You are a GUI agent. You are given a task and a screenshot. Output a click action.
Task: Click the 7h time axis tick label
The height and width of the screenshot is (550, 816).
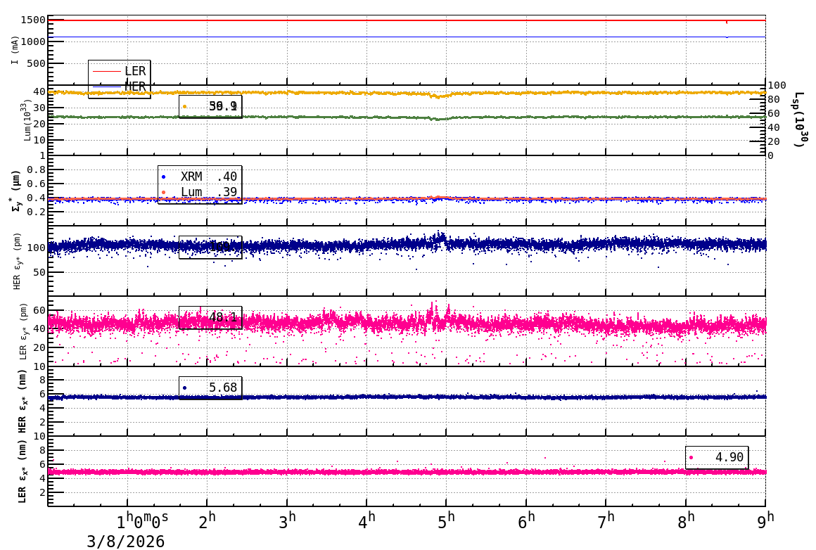click(606, 521)
